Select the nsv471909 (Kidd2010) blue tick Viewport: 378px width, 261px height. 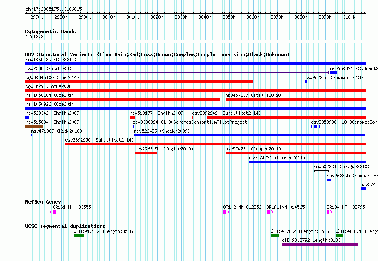click(x=32, y=135)
